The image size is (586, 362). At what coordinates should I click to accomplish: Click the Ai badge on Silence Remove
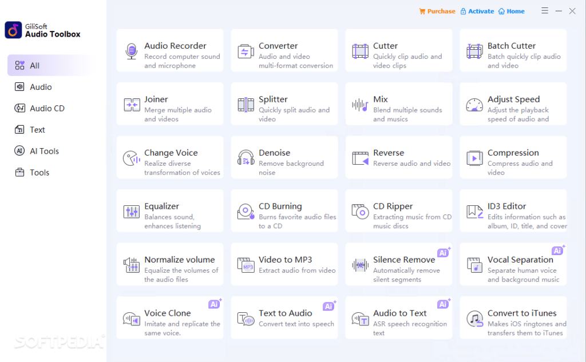(444, 253)
